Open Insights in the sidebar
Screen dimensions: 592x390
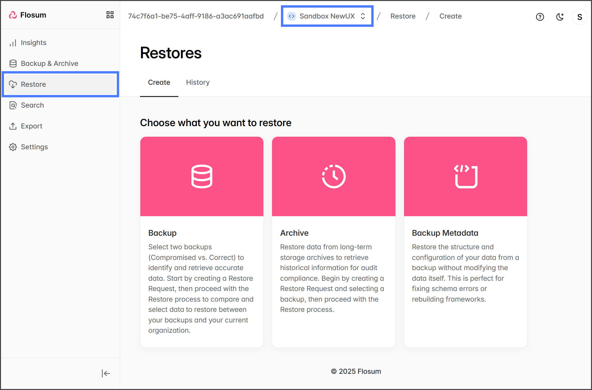coord(33,43)
